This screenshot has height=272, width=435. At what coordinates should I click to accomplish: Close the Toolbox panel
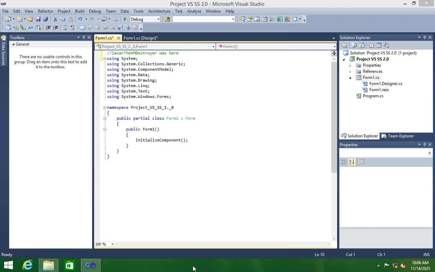[x=89, y=37]
